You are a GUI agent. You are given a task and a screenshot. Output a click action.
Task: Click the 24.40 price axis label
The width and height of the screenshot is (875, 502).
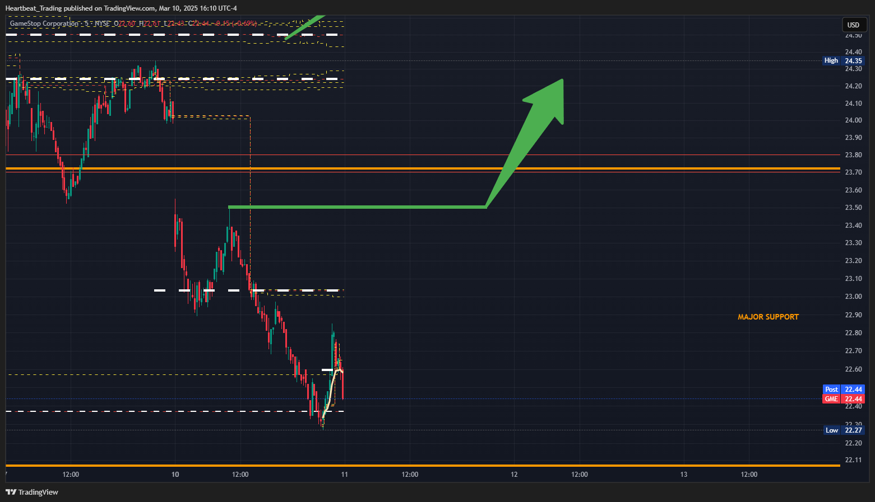pos(853,52)
